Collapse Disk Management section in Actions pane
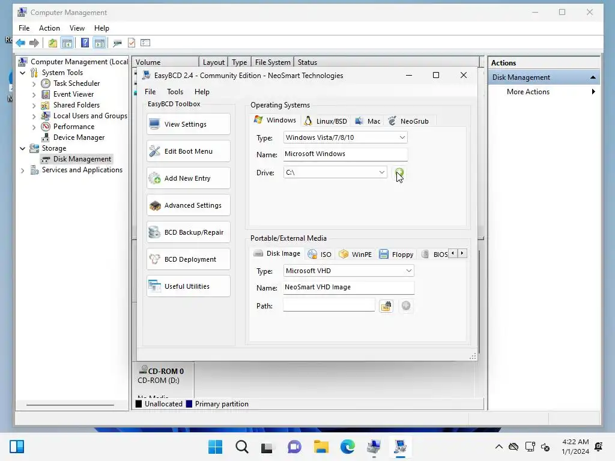615x461 pixels. [593, 77]
